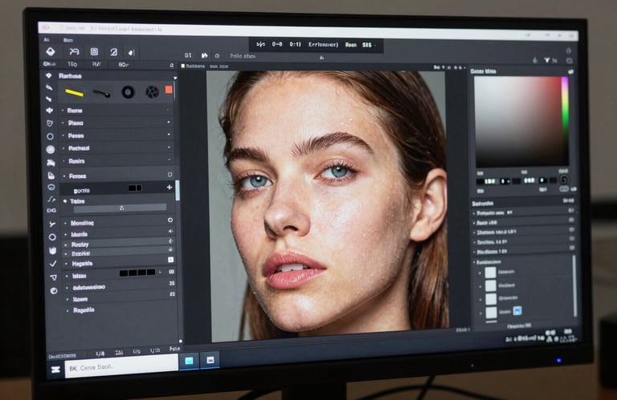Click the gray slider bar under 'Taire'
617x400 pixels.
click(x=120, y=208)
